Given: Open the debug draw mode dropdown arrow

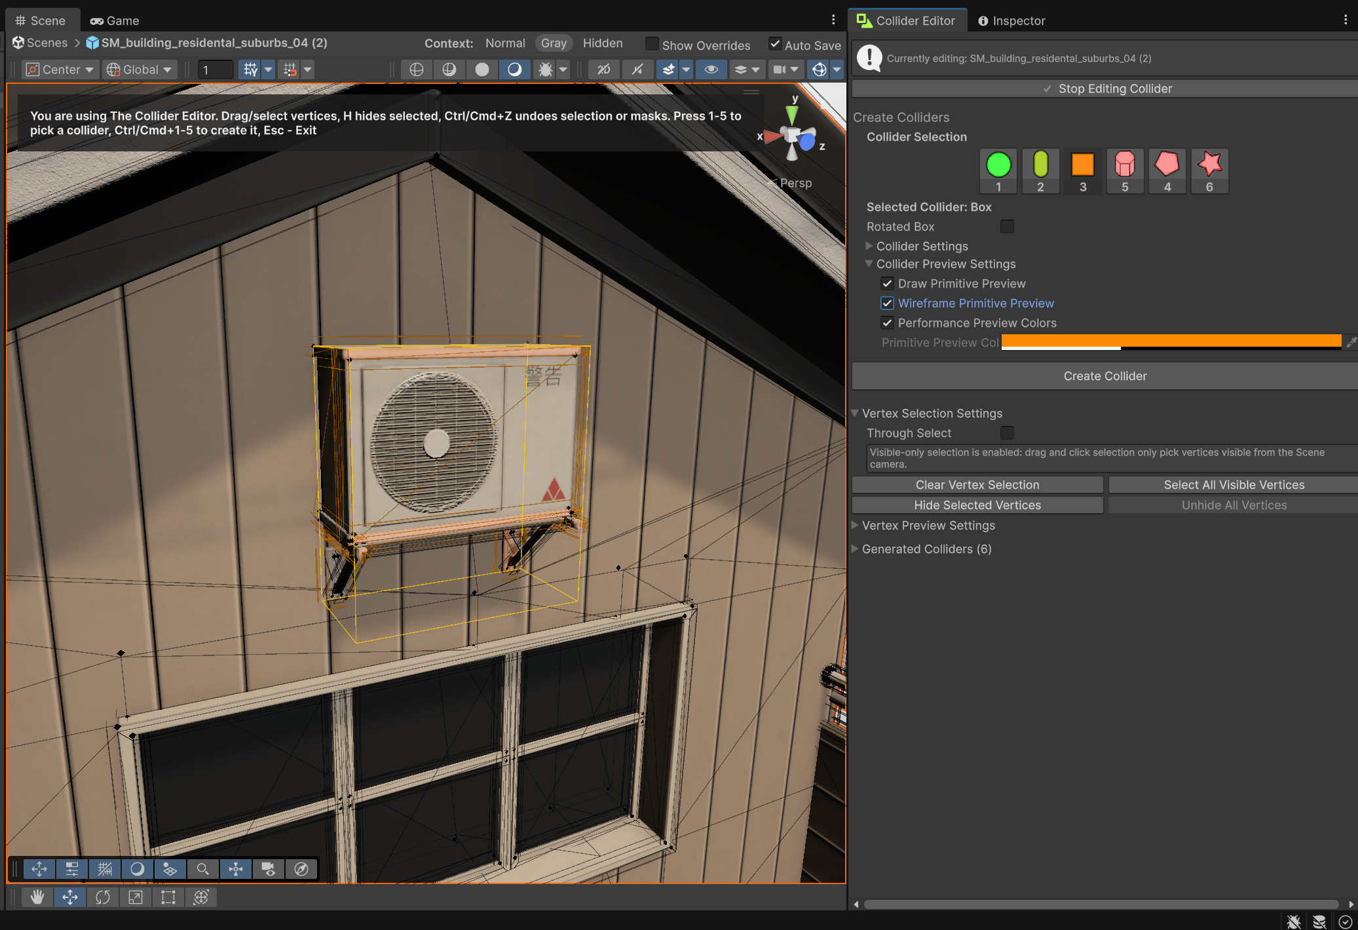Looking at the screenshot, I should (563, 69).
